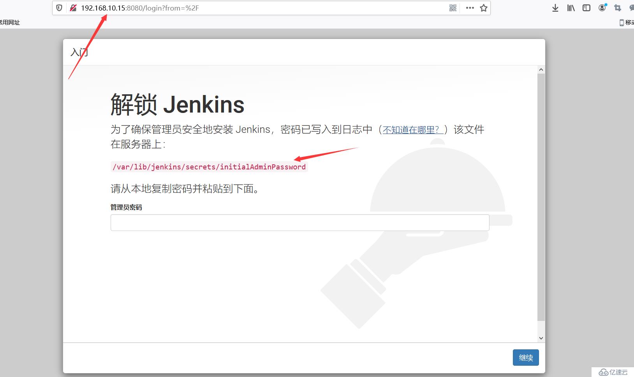Click the 继续 continue button

(526, 358)
